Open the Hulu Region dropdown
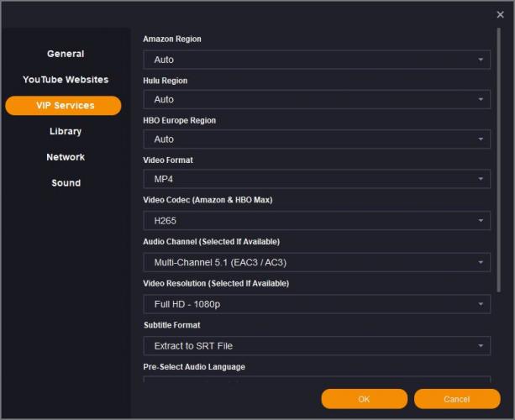Screen dimensions: 515x420 point(316,99)
